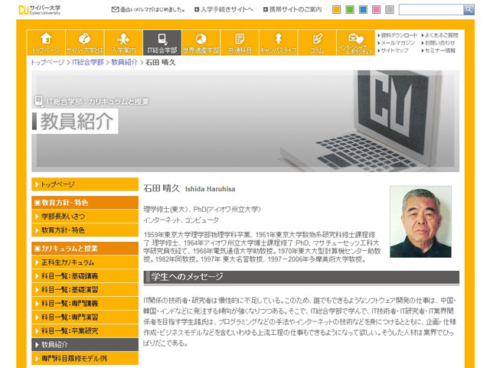Viewport: 490px width, 368px height.
Task: Select 正科生カリキュラム in the sidebar
Action: point(68,262)
